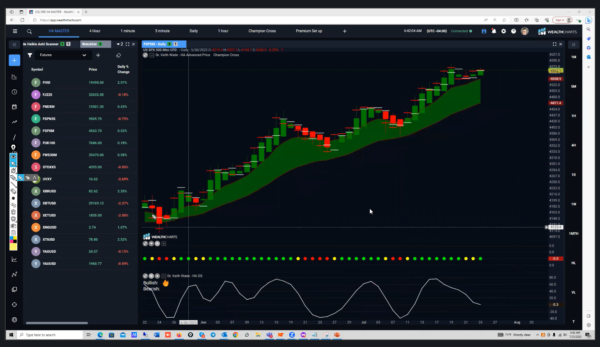This screenshot has width=600, height=347.
Task: Click the undo arrow in annotation toolbar
Action: click(13, 205)
